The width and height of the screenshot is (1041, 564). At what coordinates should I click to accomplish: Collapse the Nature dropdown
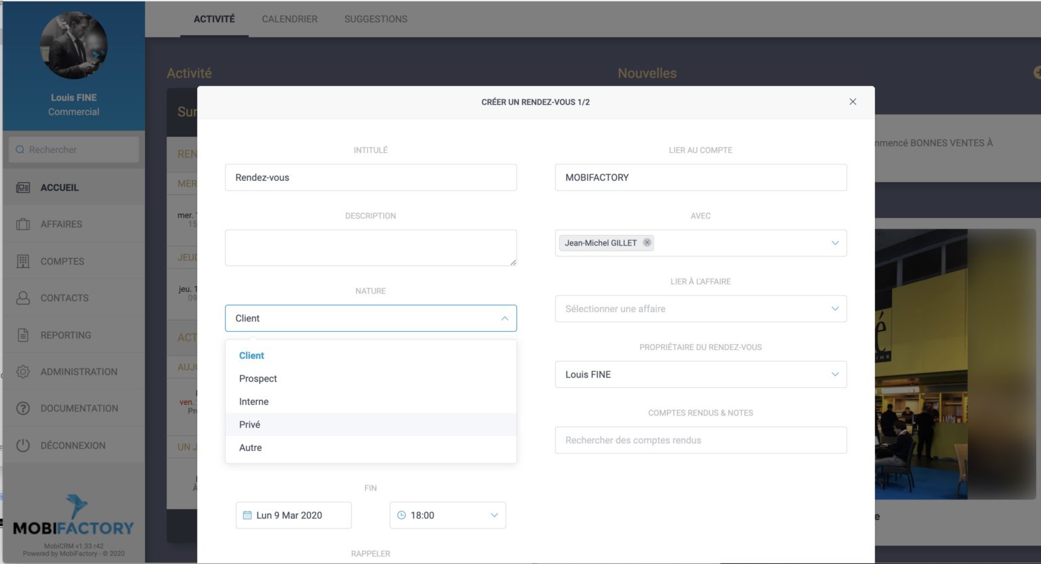pos(504,318)
